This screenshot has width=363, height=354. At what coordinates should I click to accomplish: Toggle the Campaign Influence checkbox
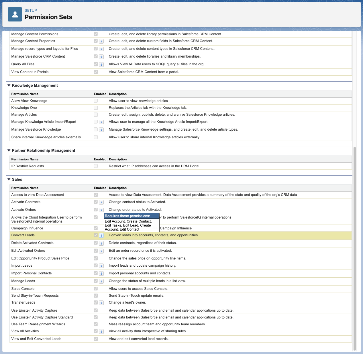click(x=96, y=228)
